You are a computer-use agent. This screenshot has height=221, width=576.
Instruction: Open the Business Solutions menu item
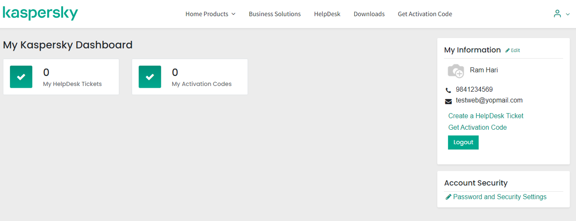[x=274, y=14]
